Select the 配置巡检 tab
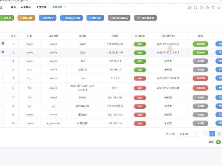The width and height of the screenshot is (222, 166). coord(57,7)
